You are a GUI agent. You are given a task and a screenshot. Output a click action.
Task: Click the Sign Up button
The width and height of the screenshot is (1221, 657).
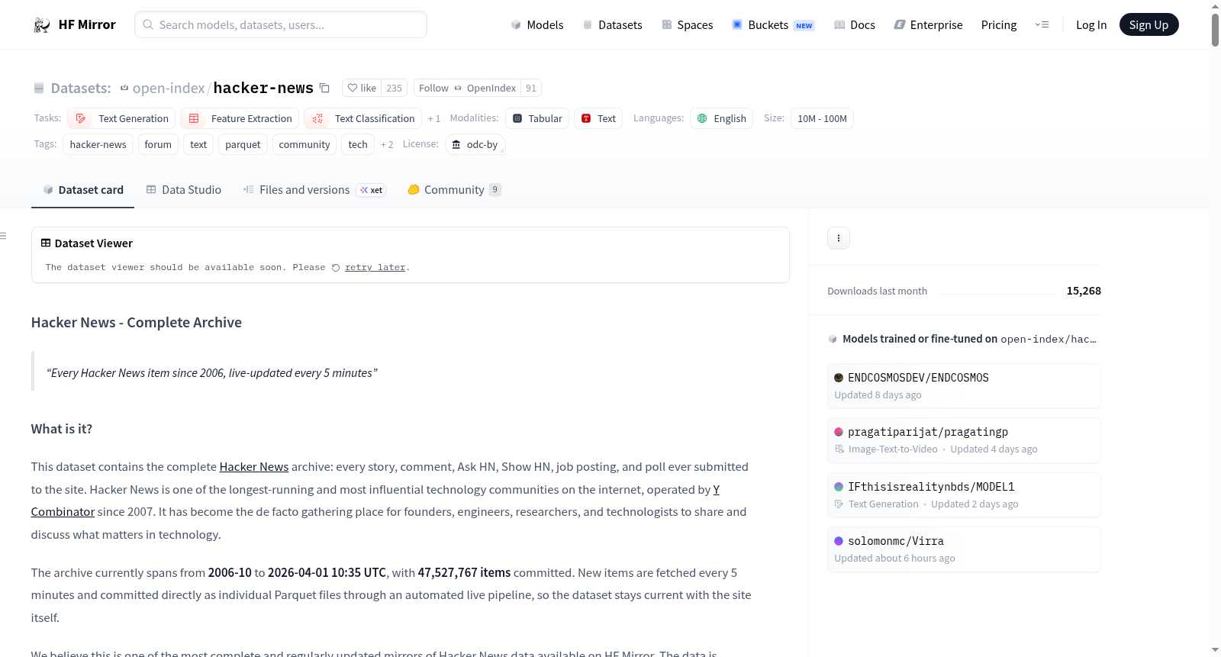[x=1149, y=24]
